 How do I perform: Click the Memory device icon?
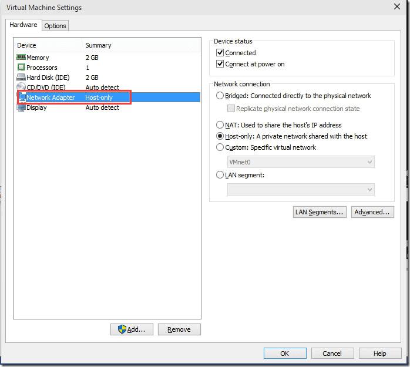coord(21,57)
